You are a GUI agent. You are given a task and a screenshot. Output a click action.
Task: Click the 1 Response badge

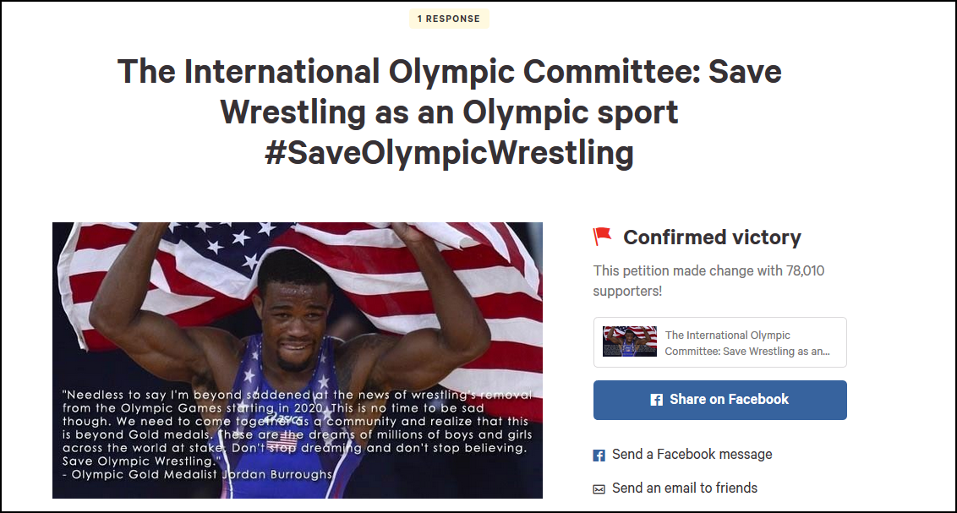pyautogui.click(x=449, y=19)
